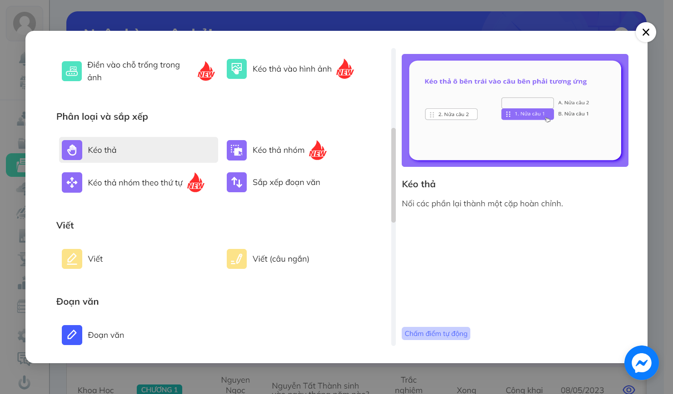Select the purple hand icon for Kéo thả
Screen dimensions: 673x394
point(72,150)
